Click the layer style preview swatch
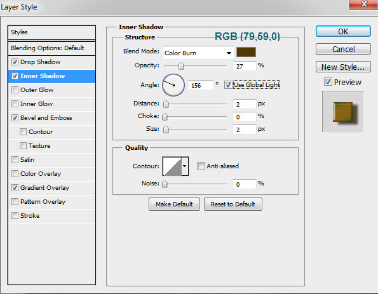The image size is (378, 294). 342,112
